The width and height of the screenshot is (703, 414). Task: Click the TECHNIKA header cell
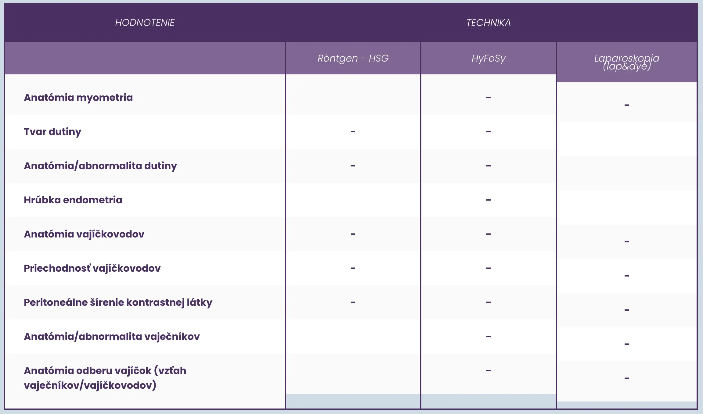(488, 23)
